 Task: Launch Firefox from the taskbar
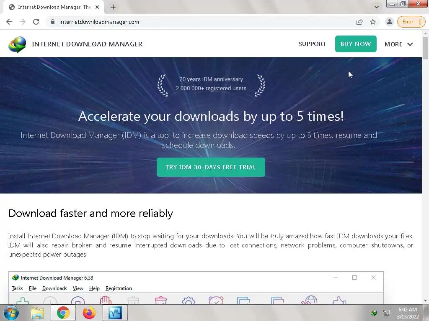click(x=89, y=313)
